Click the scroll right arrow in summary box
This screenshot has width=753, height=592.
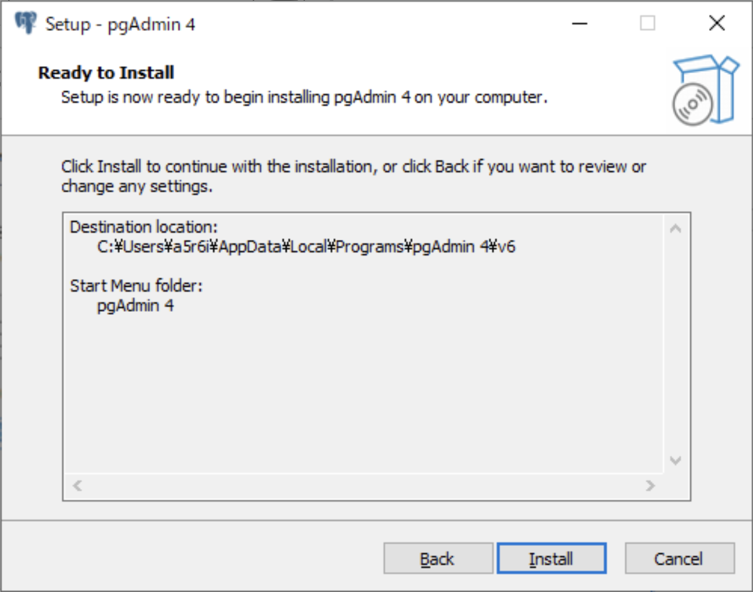[650, 486]
